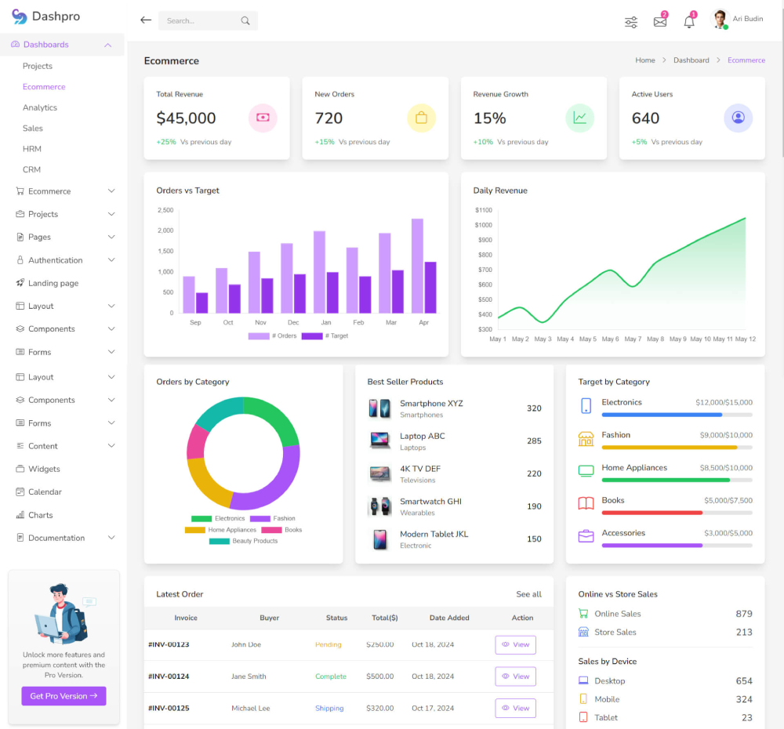The height and width of the screenshot is (729, 784).
Task: Click the notifications bell icon
Action: click(x=688, y=21)
